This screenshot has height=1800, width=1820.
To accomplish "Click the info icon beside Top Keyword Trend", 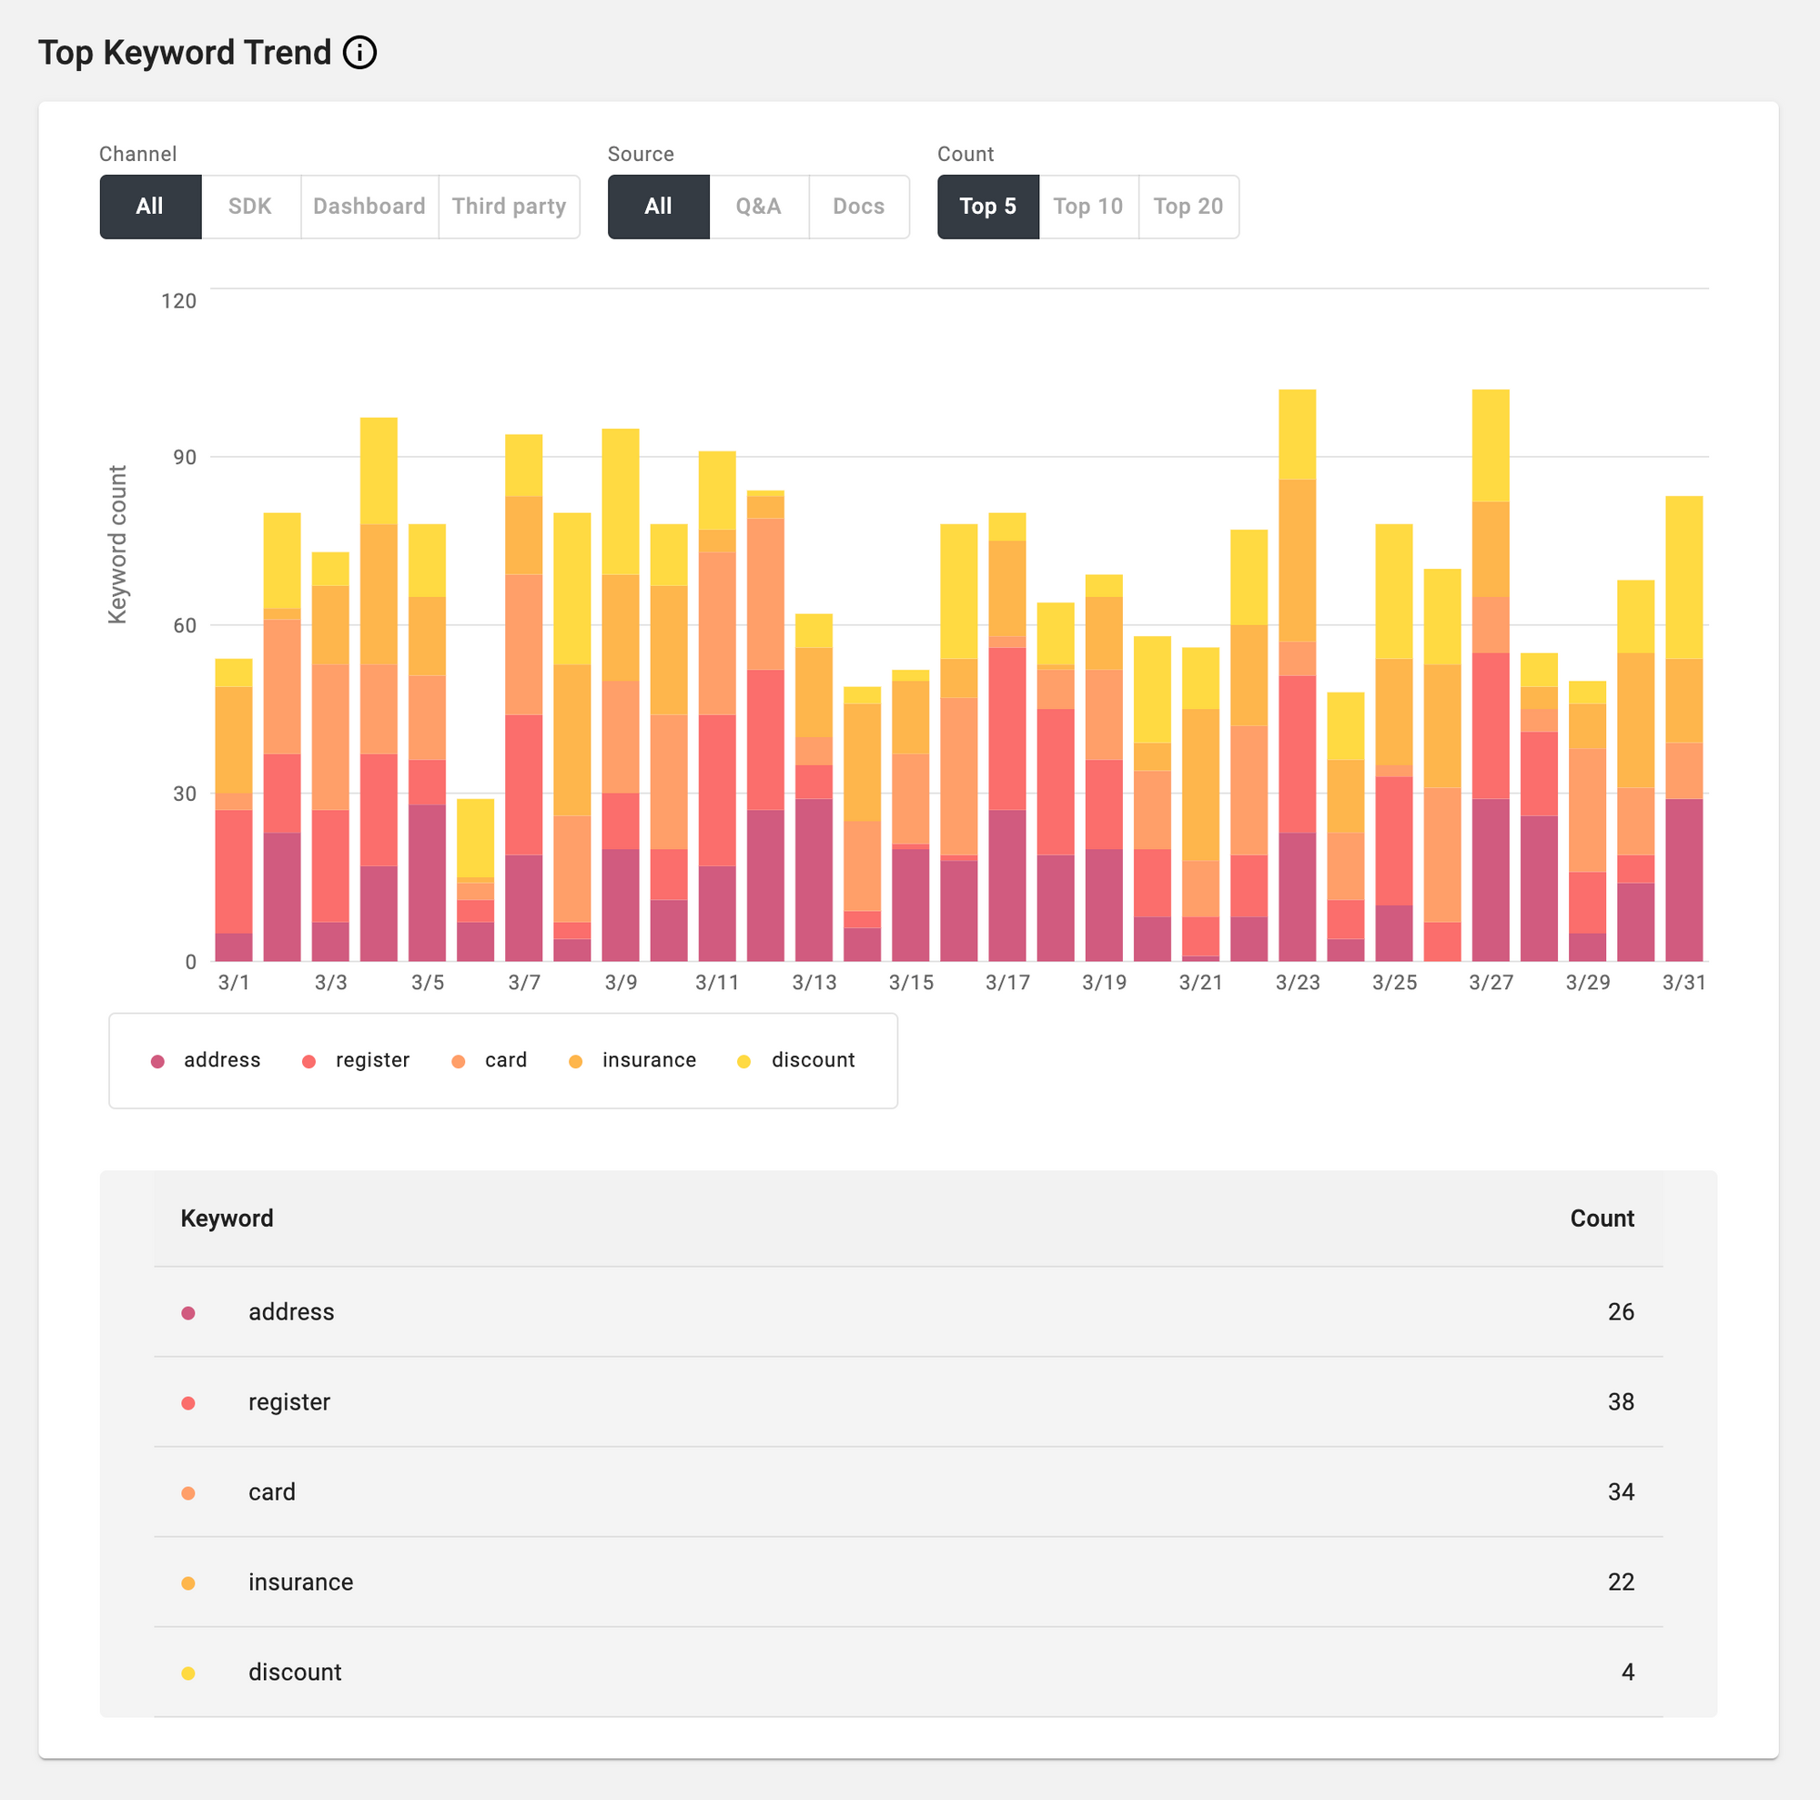I will click(359, 53).
